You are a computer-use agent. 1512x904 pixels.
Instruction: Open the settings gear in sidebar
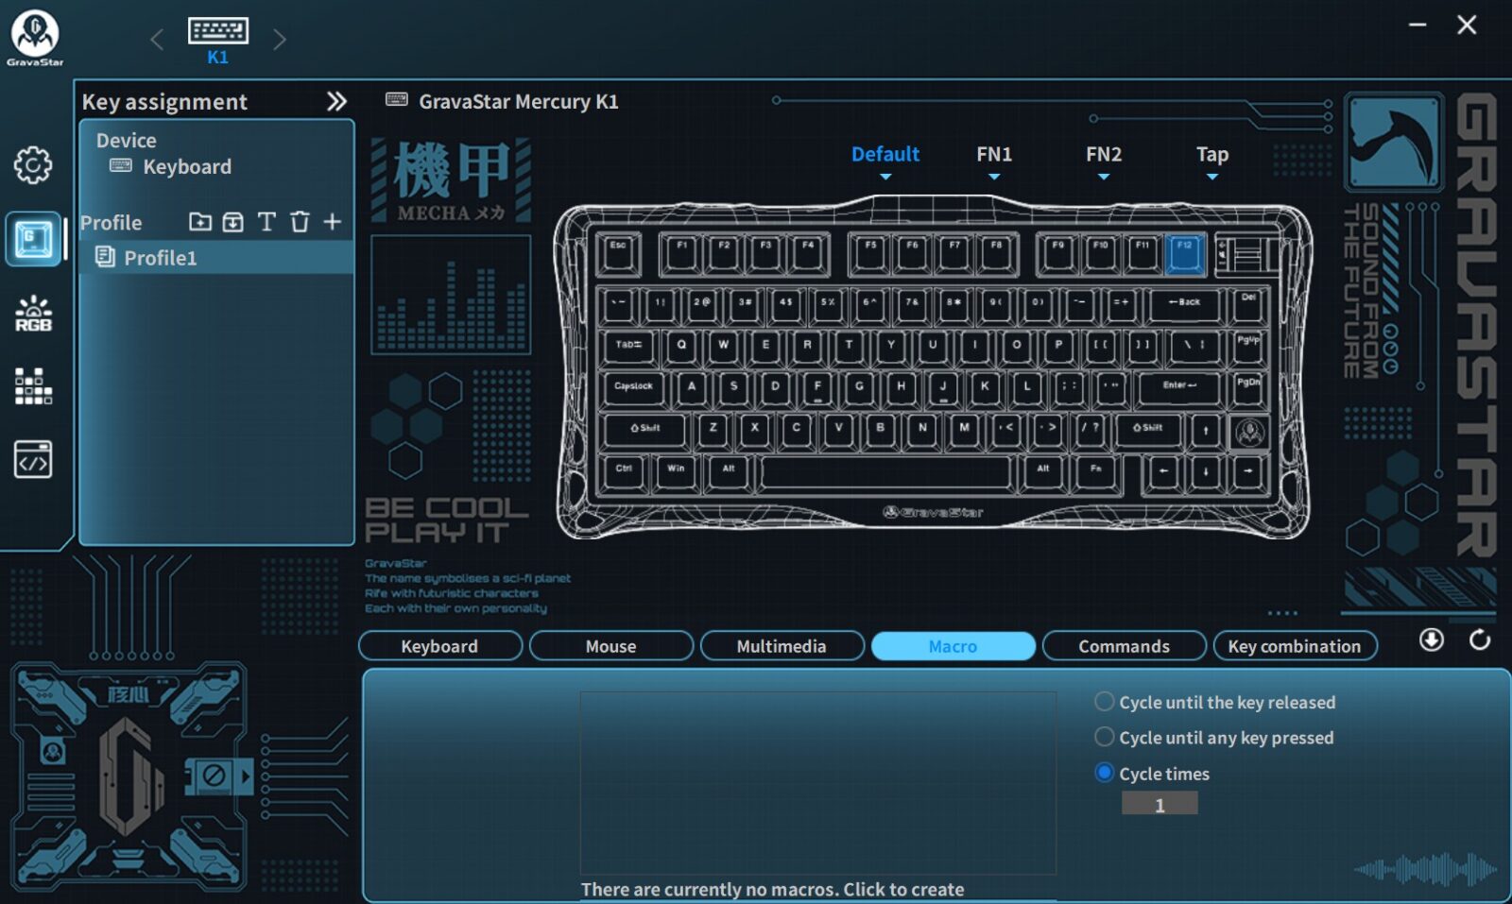click(33, 165)
